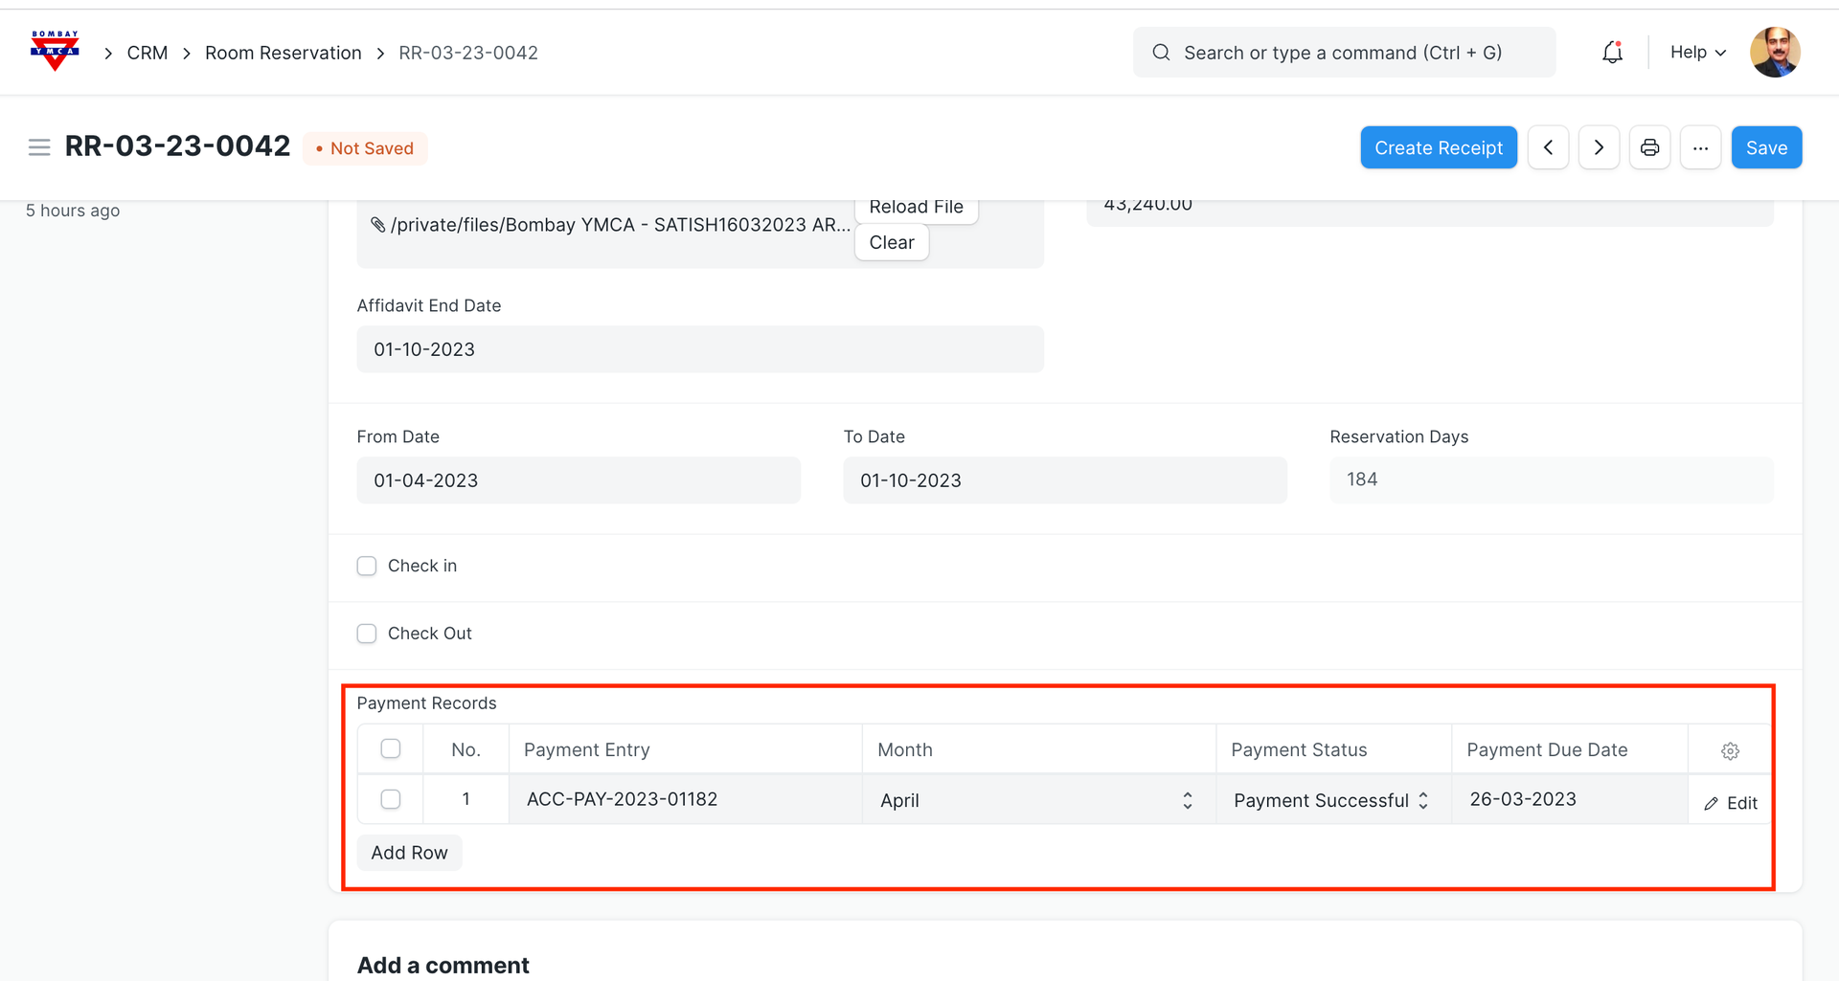Go to next record arrow

pyautogui.click(x=1599, y=147)
